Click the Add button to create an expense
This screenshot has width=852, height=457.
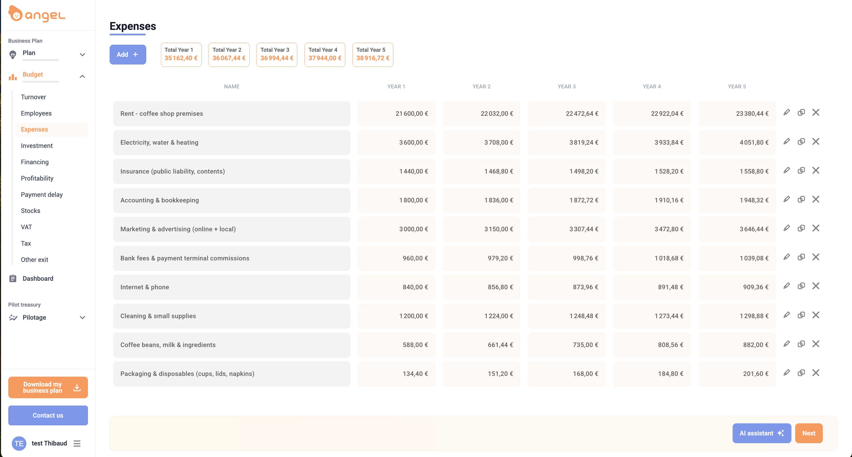pos(128,54)
